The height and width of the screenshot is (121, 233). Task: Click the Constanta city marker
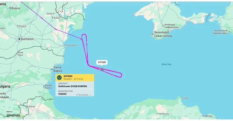coord(65,45)
